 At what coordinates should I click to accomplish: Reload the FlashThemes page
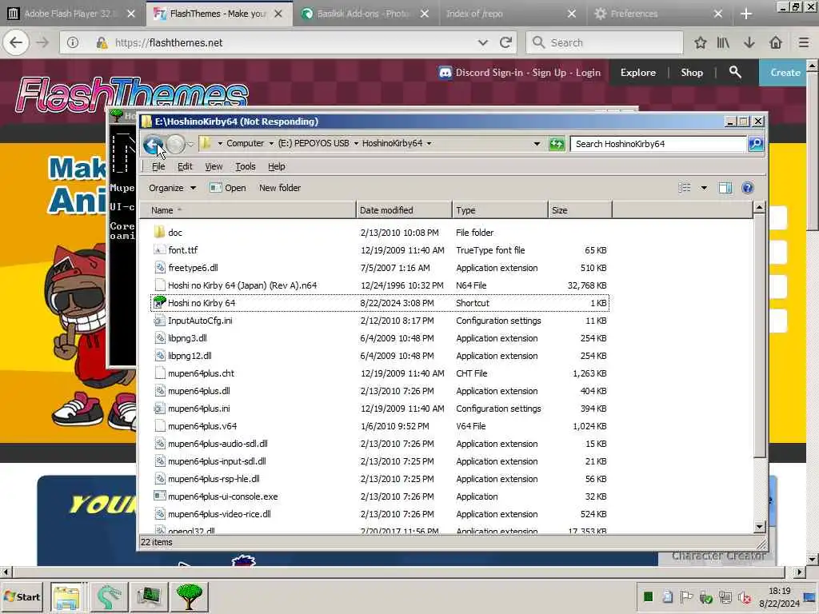point(505,43)
